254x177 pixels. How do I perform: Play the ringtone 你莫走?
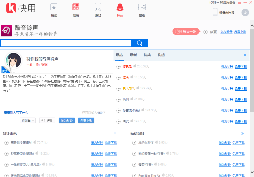tap(118, 66)
